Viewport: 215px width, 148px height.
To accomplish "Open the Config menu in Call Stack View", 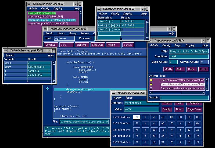I will [x=45, y=9].
